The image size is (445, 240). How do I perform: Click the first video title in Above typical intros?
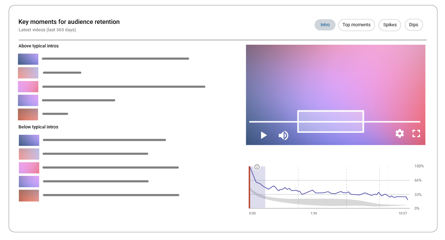tap(115, 58)
